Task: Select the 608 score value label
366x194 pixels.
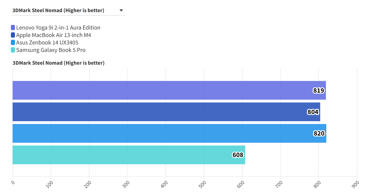Action: [x=238, y=155]
